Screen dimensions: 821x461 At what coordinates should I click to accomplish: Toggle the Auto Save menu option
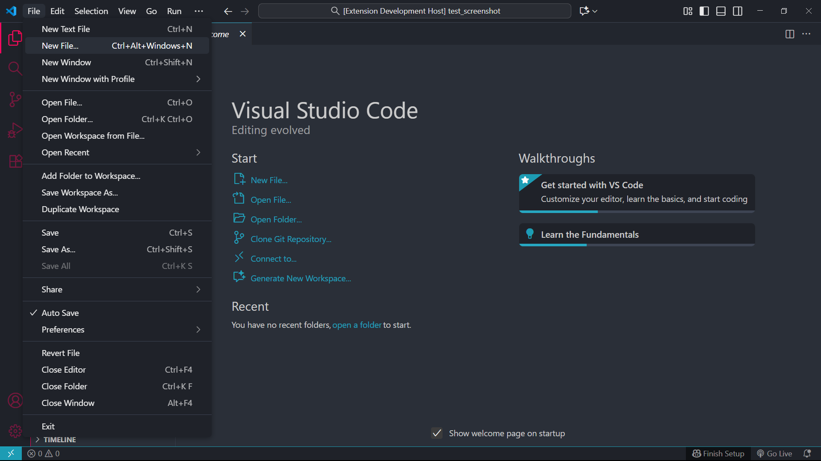tap(60, 313)
